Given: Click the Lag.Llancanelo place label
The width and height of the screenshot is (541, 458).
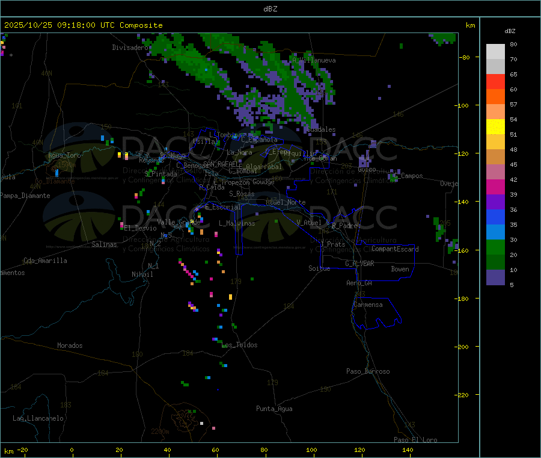Looking at the screenshot, I should coord(38,418).
